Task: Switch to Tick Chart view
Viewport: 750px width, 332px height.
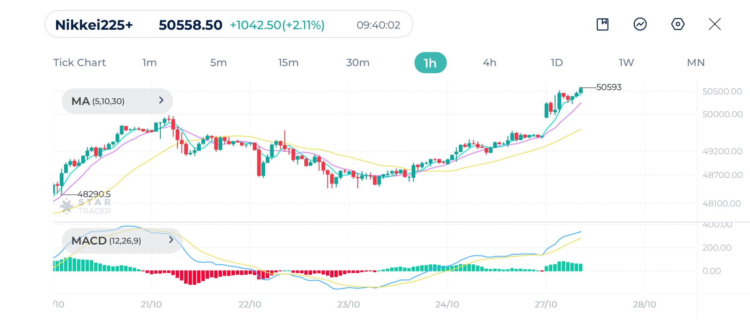Action: point(79,63)
